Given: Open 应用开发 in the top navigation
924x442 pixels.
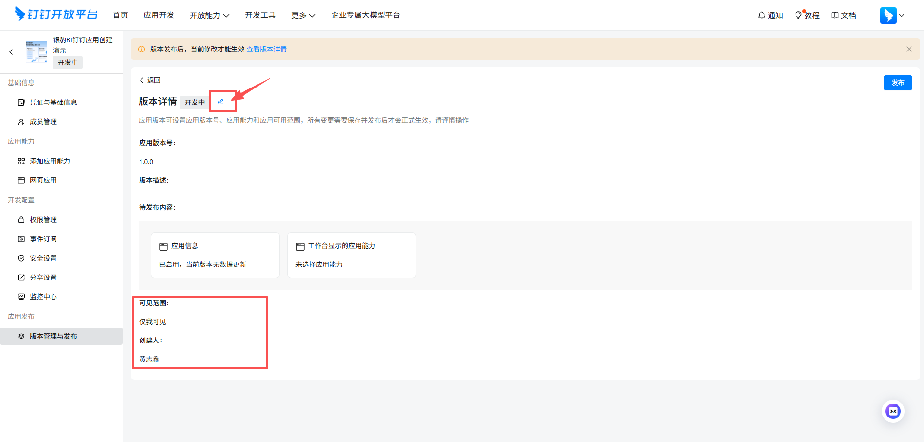Looking at the screenshot, I should (x=159, y=15).
